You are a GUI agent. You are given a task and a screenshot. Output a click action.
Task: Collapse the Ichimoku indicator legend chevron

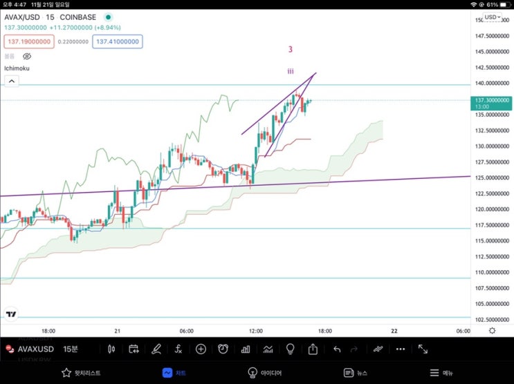click(x=12, y=81)
